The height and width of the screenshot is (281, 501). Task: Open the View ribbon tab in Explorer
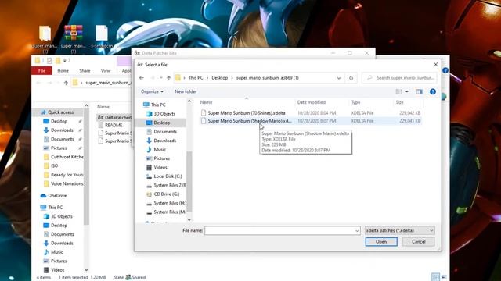[106, 71]
